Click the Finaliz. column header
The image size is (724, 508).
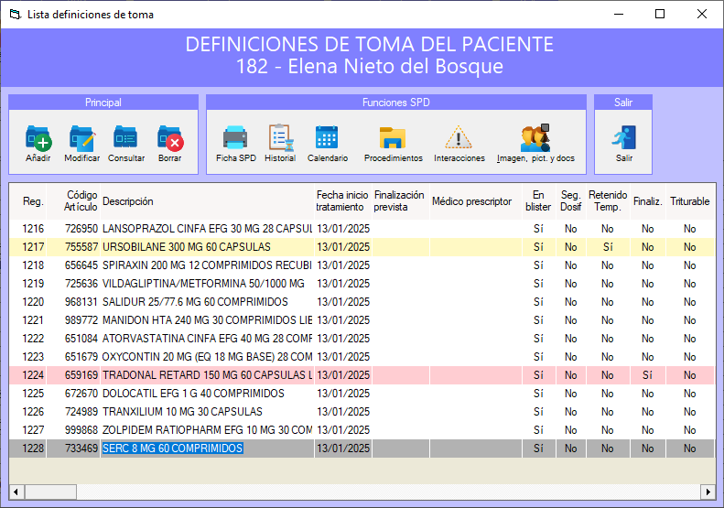(648, 201)
